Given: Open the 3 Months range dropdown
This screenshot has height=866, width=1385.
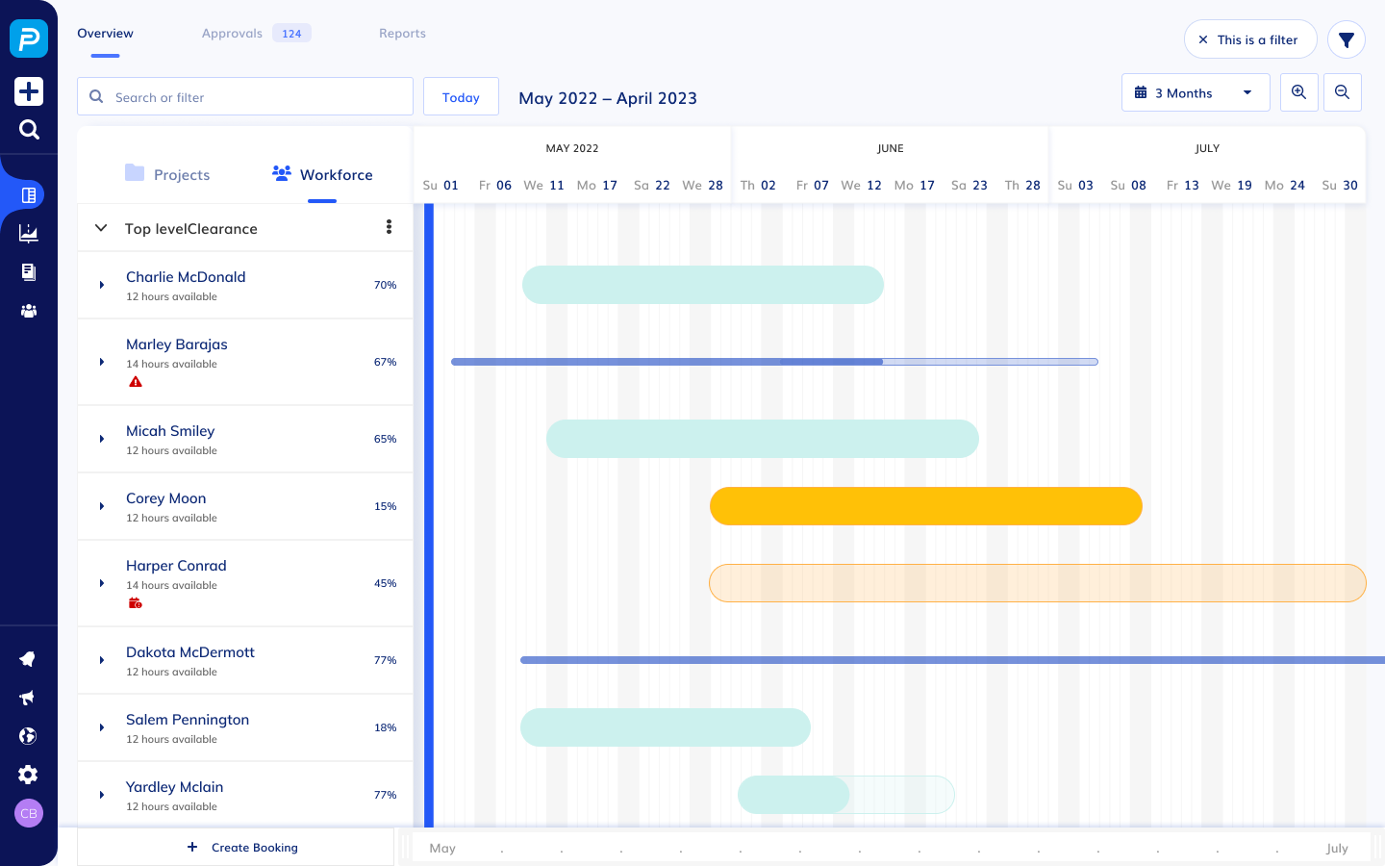Looking at the screenshot, I should [x=1196, y=92].
